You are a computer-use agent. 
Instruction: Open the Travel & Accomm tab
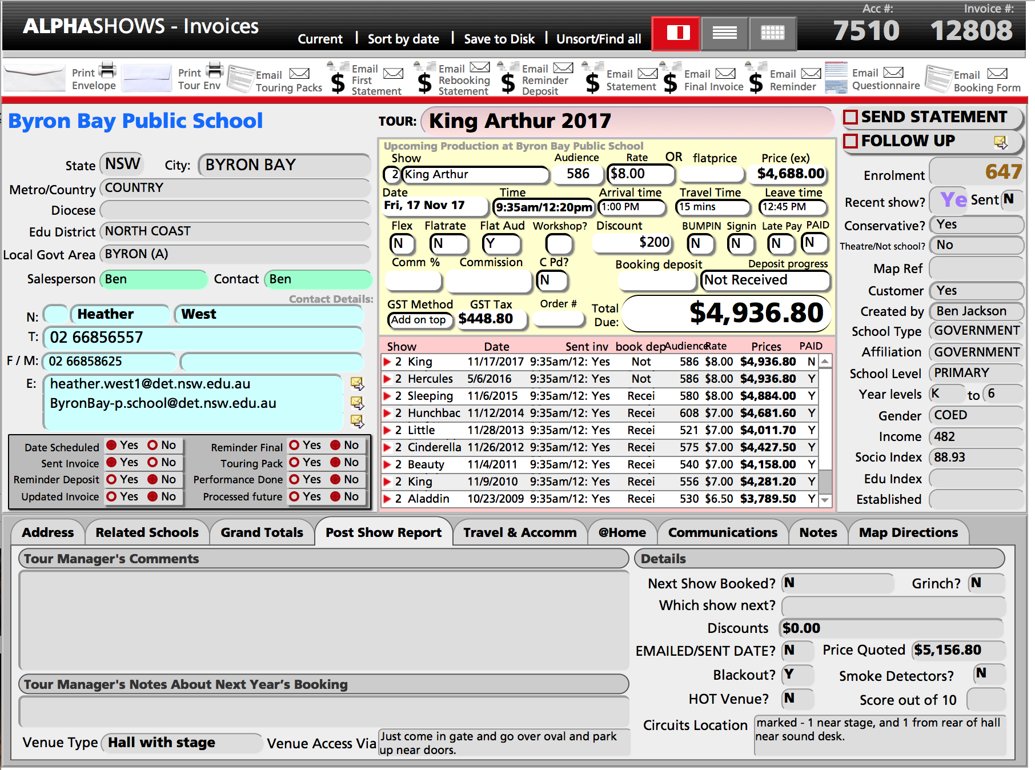(519, 532)
